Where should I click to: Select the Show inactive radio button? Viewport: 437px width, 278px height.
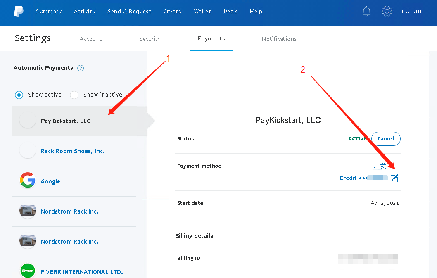tap(74, 95)
